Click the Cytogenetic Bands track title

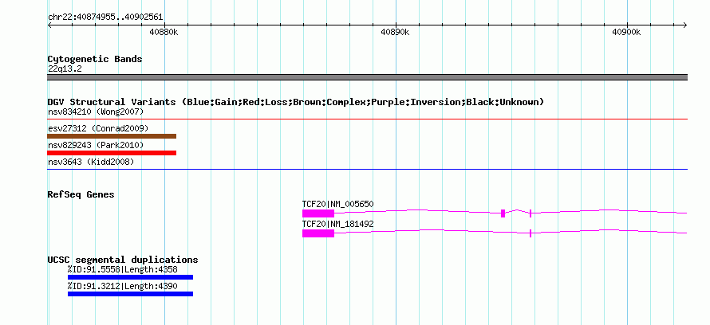tap(95, 59)
